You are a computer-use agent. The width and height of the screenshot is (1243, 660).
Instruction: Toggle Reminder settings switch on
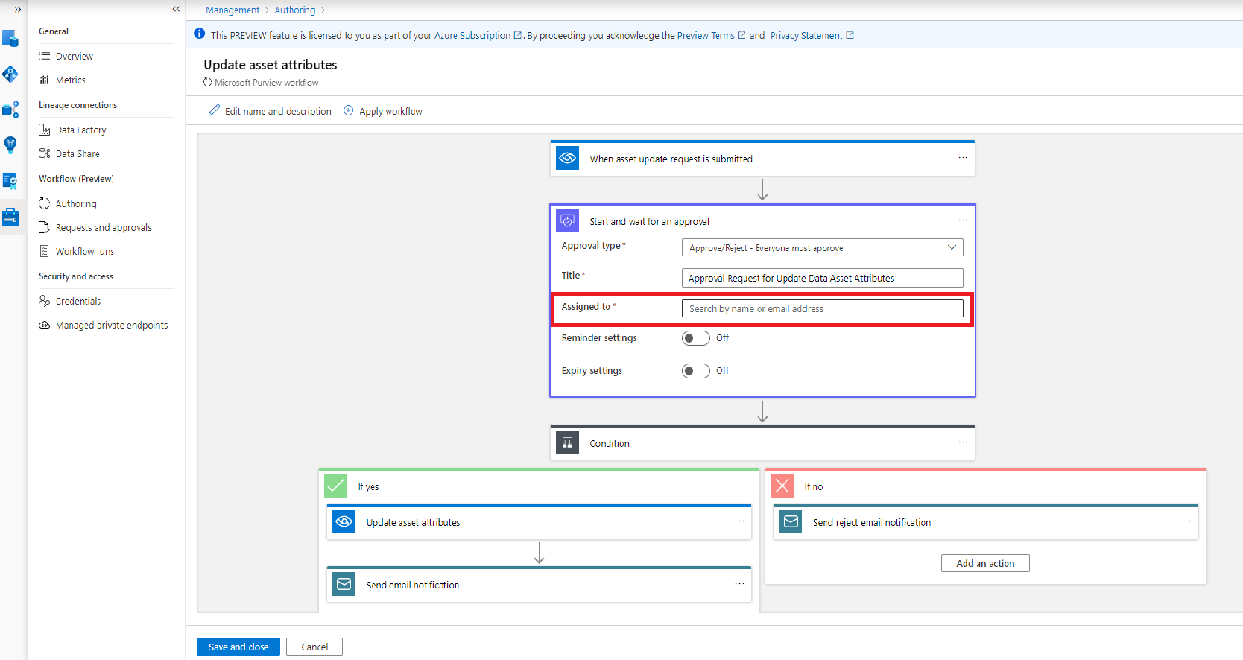click(695, 338)
